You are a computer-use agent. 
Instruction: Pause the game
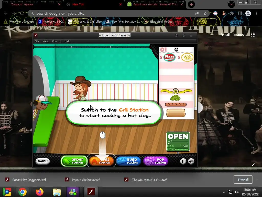pyautogui.click(x=183, y=161)
